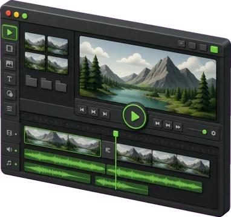This screenshot has width=231, height=217.
Task: Open the third folder in media bin
Action: click(61, 86)
